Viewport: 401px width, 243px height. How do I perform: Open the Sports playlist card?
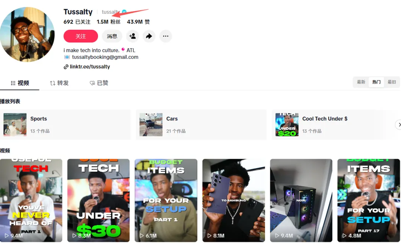[65, 124]
